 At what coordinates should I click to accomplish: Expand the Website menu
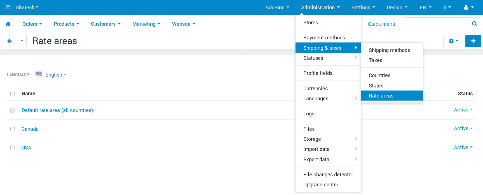tap(184, 24)
